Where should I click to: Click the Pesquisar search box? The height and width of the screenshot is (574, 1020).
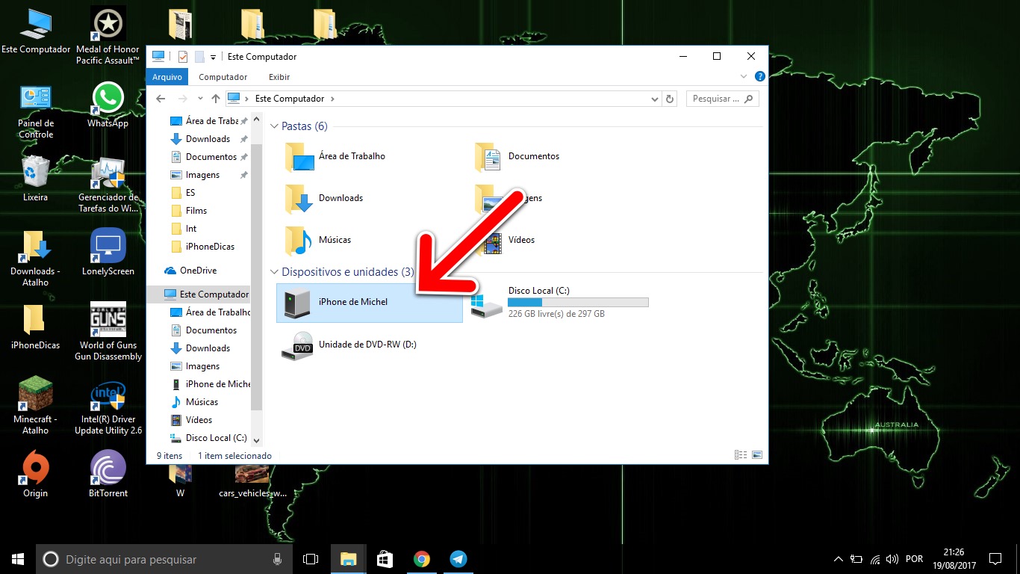[721, 99]
